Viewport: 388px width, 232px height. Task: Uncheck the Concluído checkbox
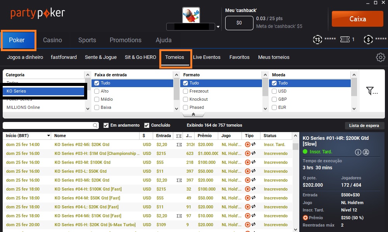point(147,125)
